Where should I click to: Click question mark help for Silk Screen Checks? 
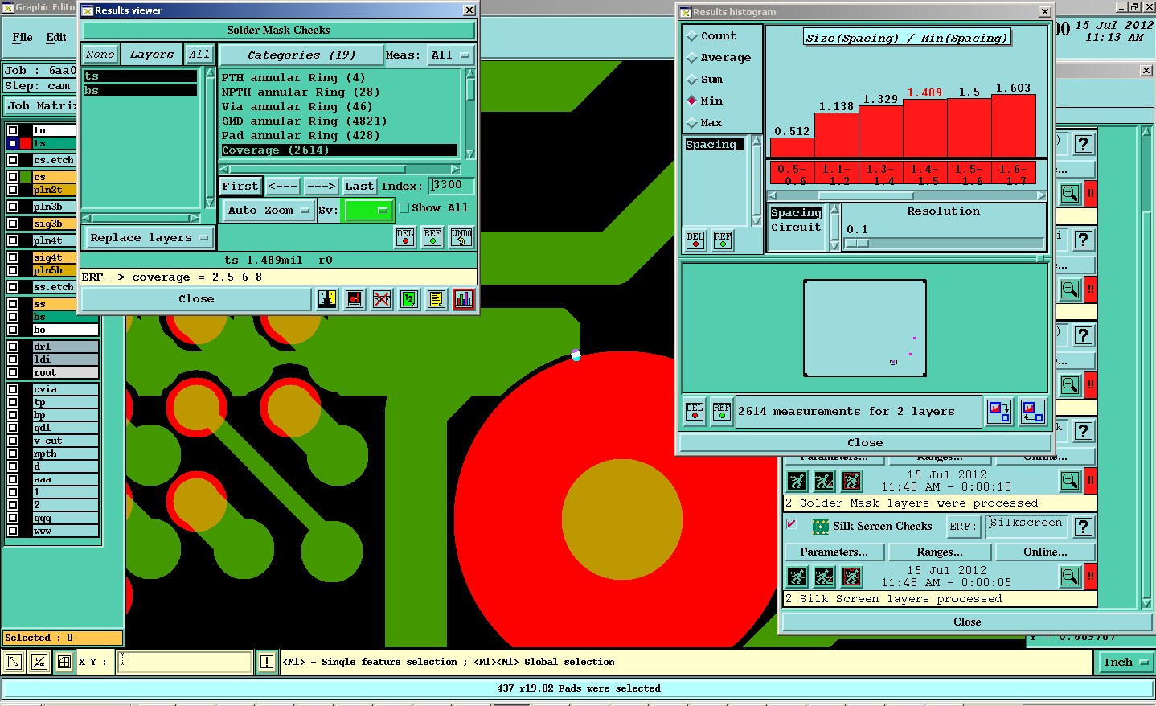[x=1084, y=527]
